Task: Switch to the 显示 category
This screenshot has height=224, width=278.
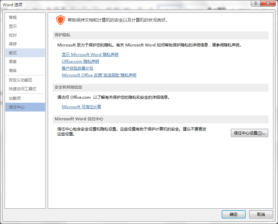Action: coord(25,26)
